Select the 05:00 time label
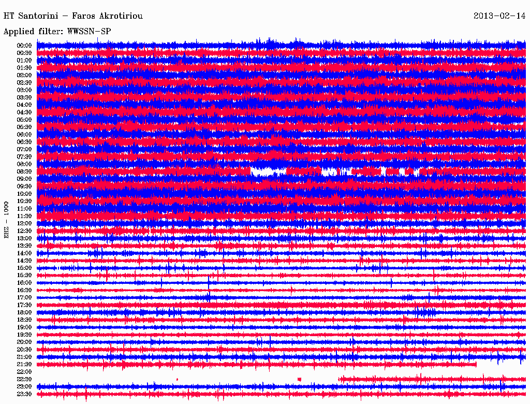 (24, 120)
